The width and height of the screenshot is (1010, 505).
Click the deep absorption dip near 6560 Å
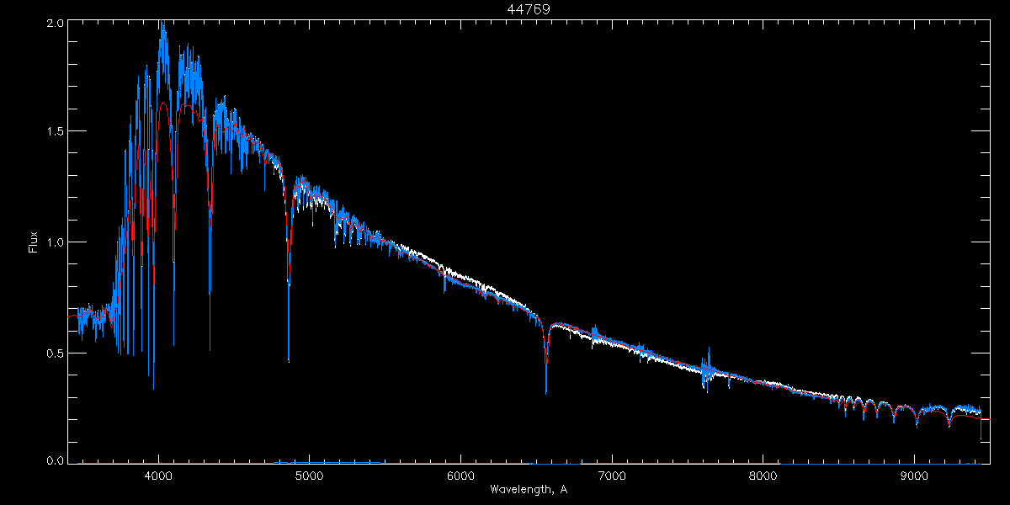coord(546,389)
